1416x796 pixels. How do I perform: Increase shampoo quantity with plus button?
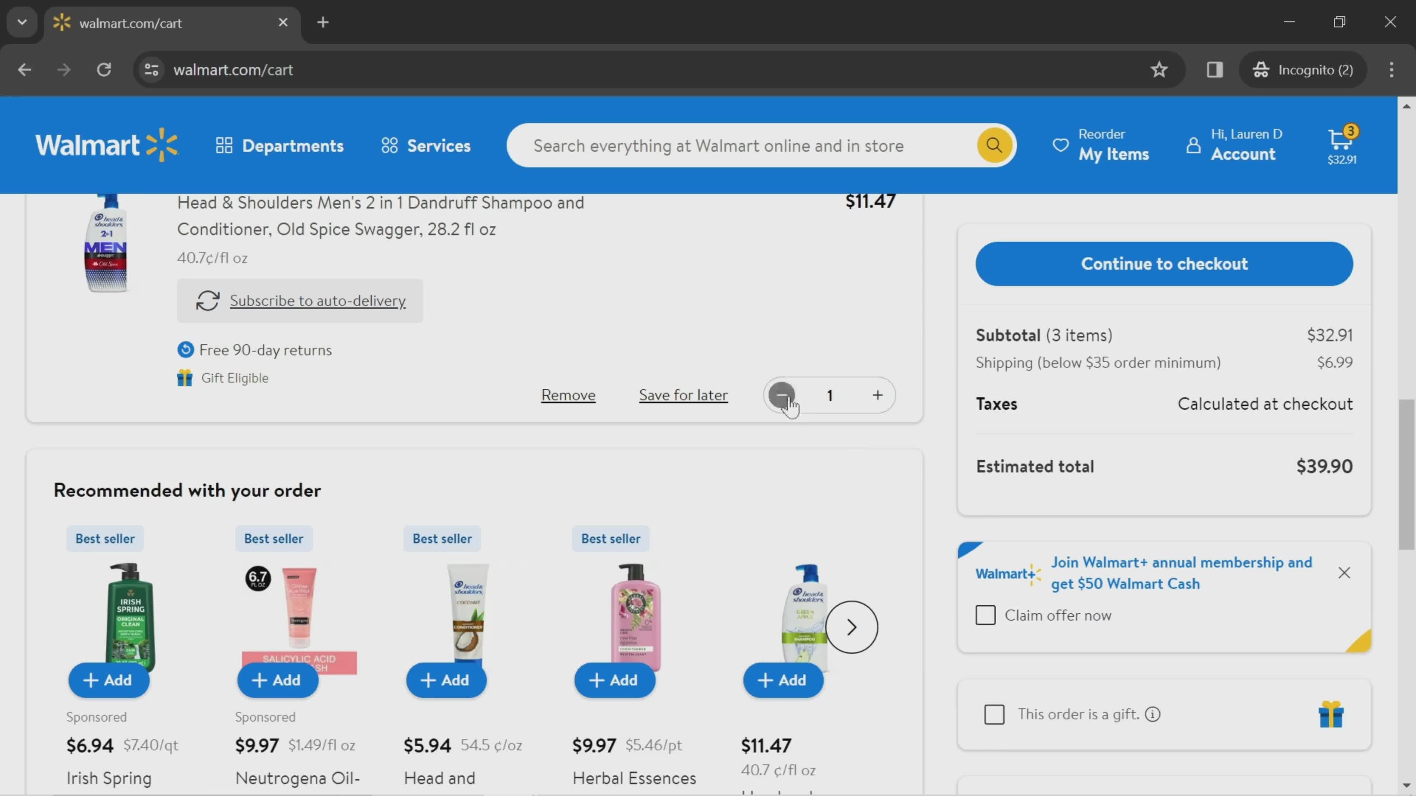(877, 395)
